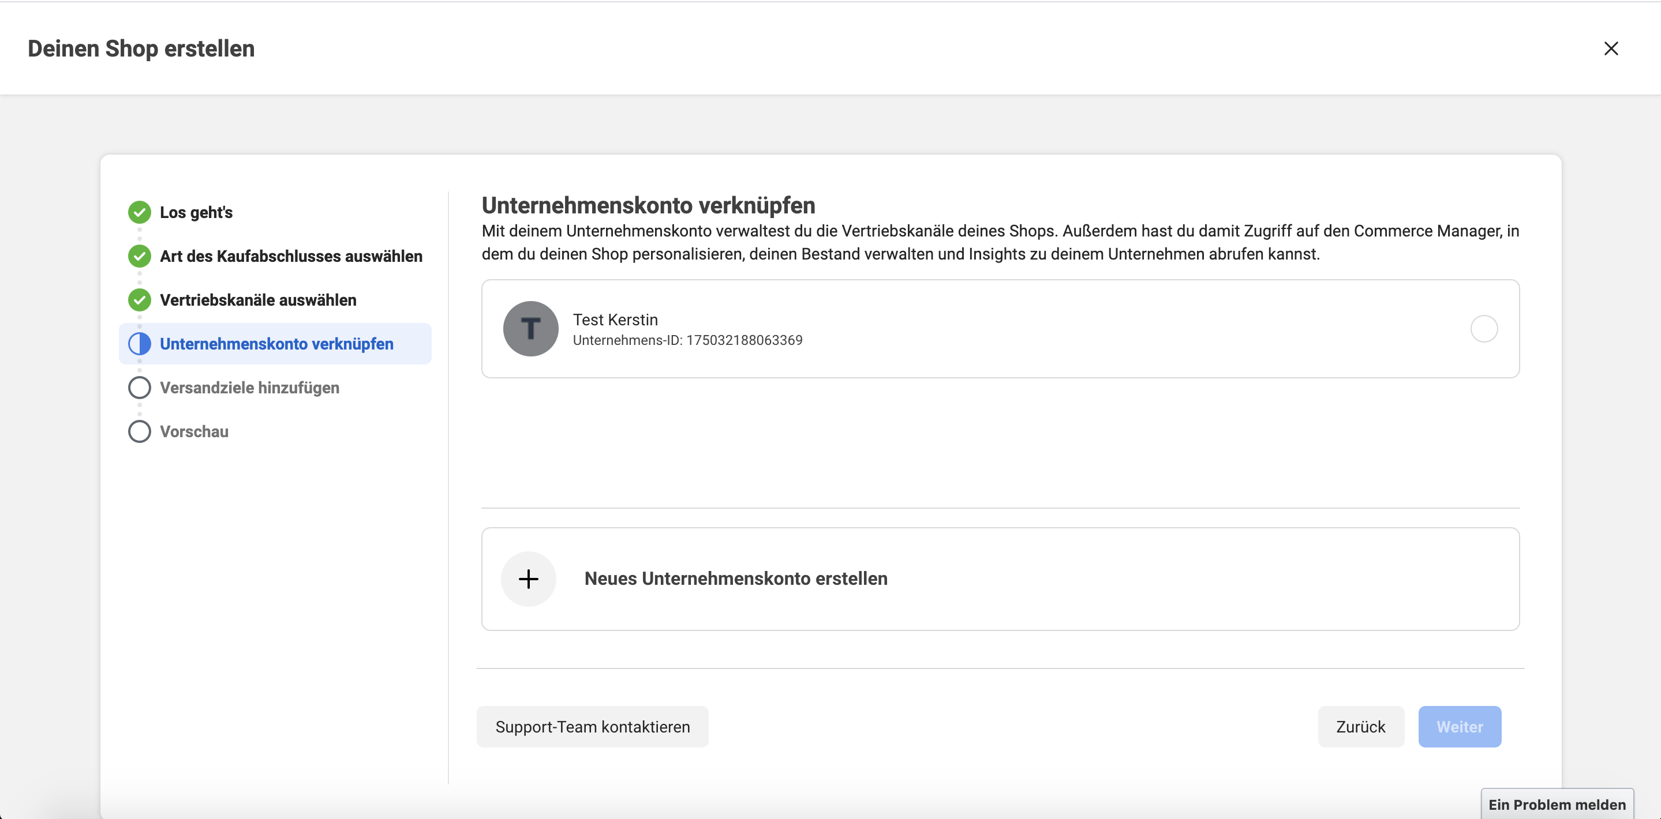Click the green checkmark beside Los geht's

pyautogui.click(x=139, y=212)
